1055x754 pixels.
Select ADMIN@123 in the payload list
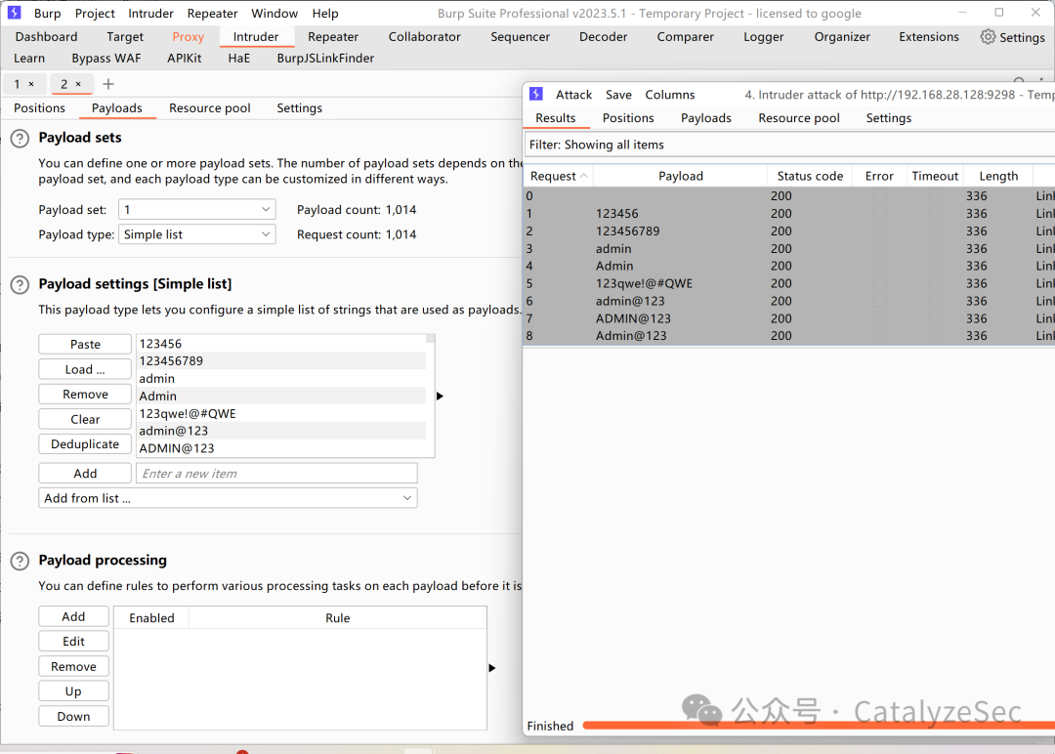coord(282,448)
